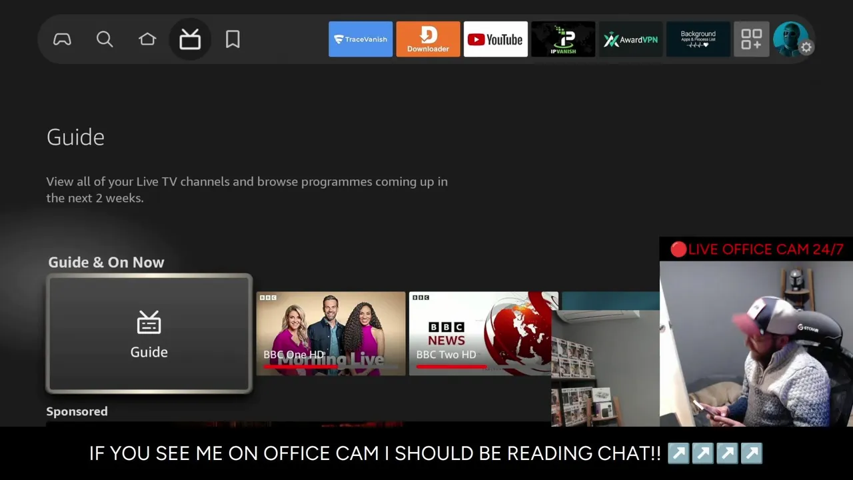
Task: Launch the YouTube app
Action: (496, 39)
